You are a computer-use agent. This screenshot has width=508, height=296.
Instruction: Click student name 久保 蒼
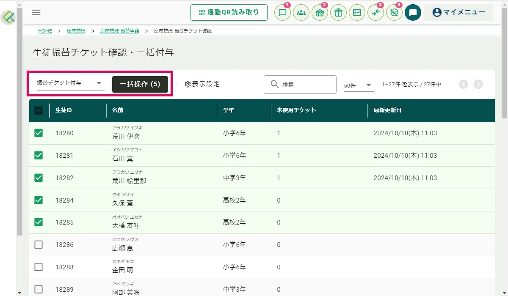[122, 203]
